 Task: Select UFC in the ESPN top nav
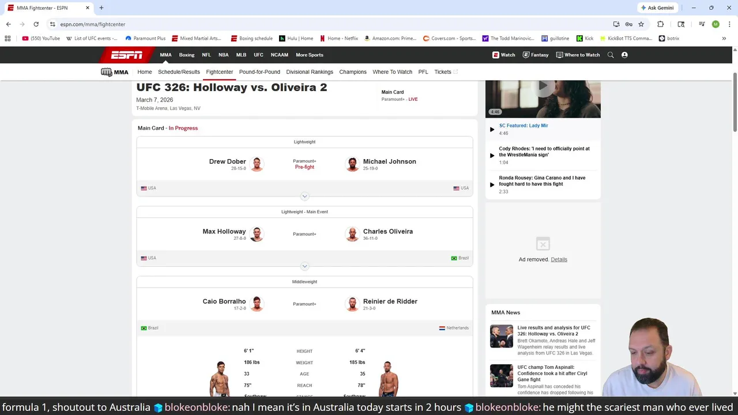258,55
